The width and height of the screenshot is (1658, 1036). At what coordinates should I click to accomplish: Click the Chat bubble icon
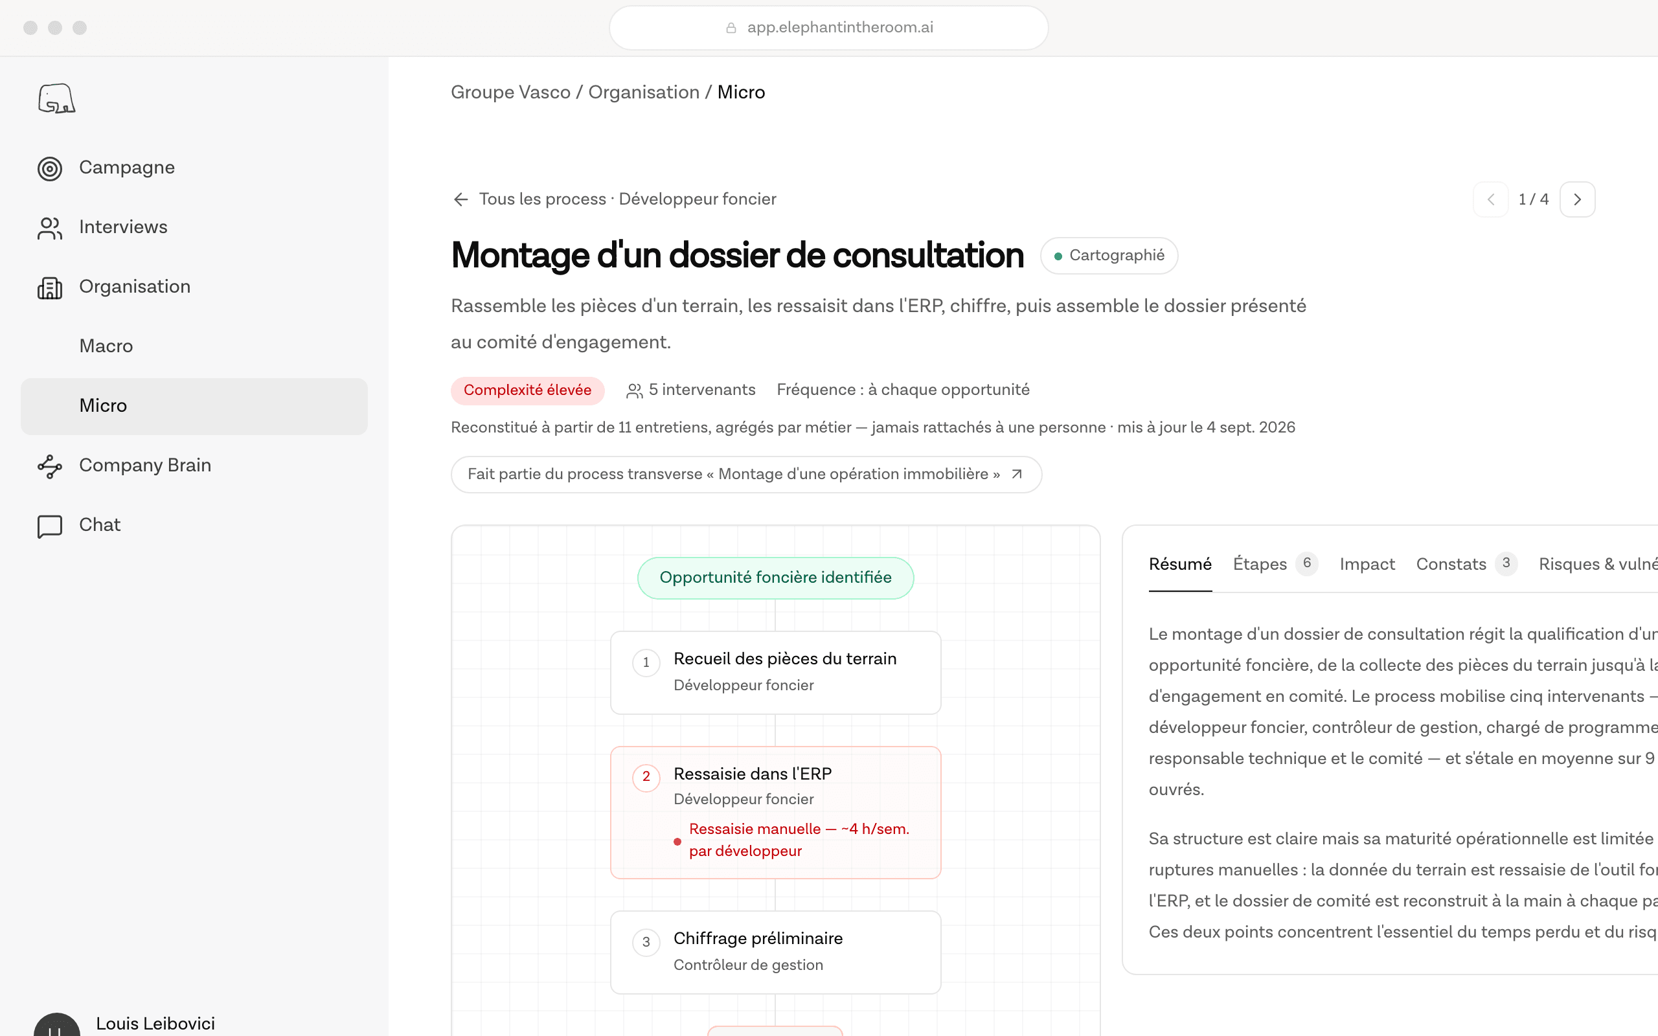50,526
